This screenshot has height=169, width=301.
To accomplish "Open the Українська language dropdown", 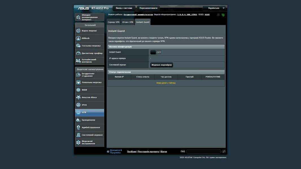I will pos(215,8).
